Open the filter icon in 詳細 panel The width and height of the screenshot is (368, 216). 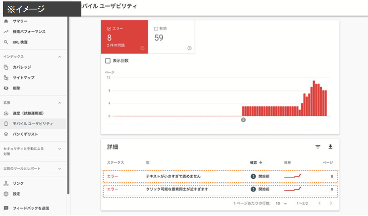[318, 147]
